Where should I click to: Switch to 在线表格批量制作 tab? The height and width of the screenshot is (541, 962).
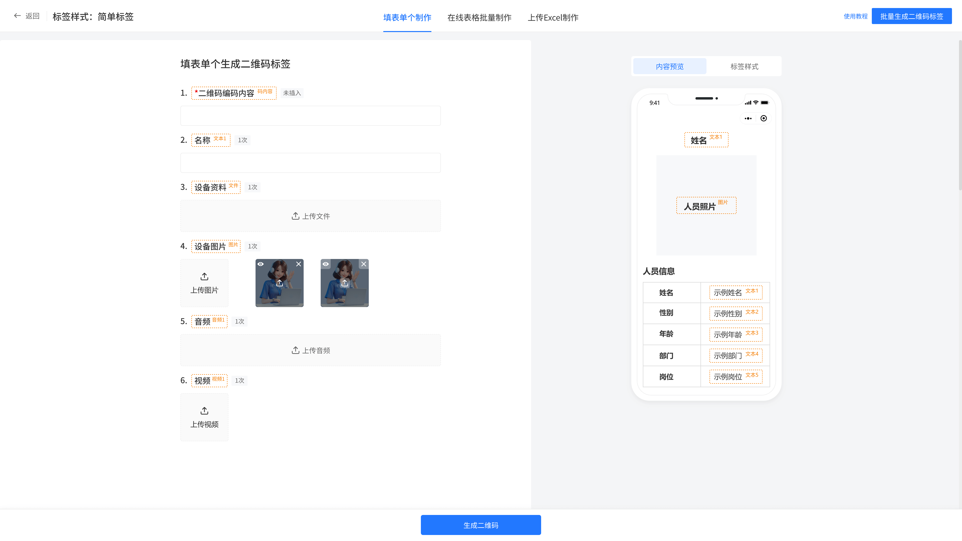click(x=479, y=18)
